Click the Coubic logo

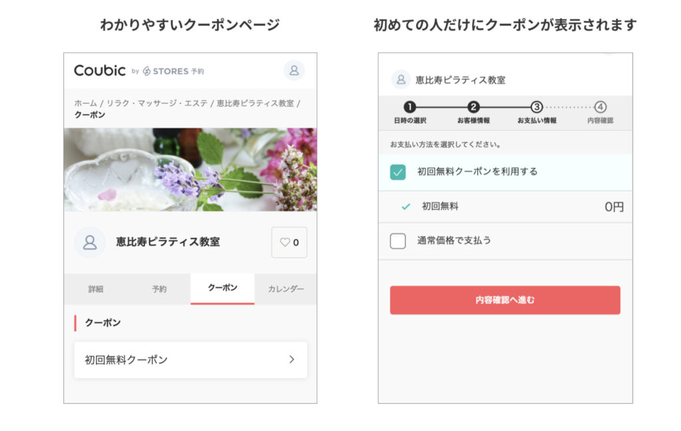100,70
